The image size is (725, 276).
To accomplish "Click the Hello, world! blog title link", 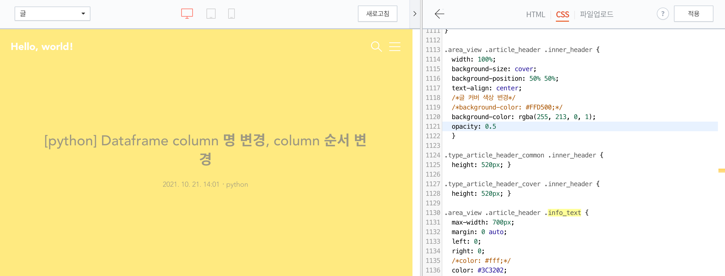I will [x=42, y=47].
